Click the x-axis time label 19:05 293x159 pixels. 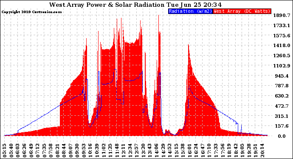click(242, 151)
